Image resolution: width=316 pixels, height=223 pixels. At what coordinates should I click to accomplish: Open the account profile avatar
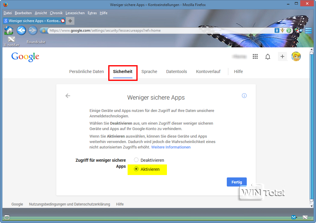pyautogui.click(x=296, y=56)
